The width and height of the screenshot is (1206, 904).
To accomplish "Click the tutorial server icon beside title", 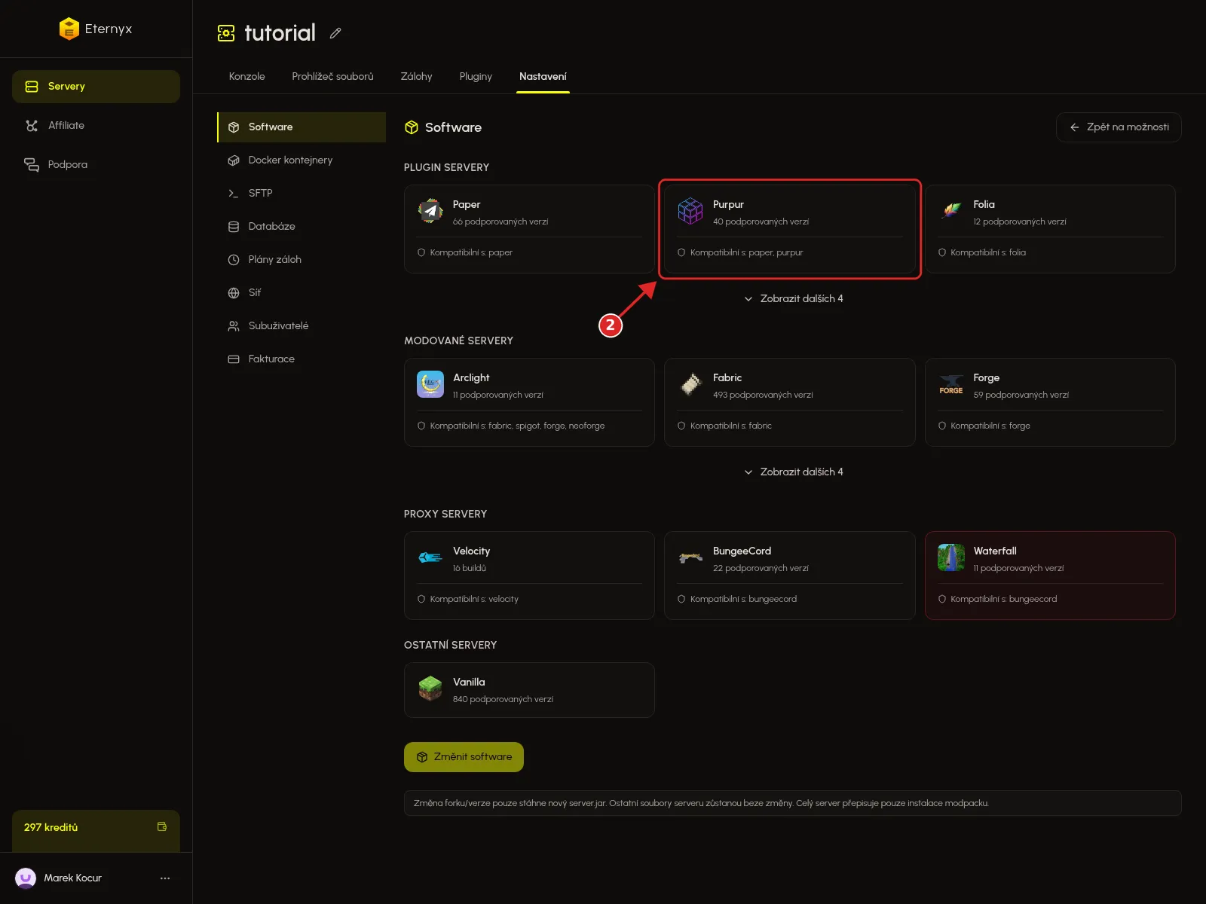I will coord(226,33).
